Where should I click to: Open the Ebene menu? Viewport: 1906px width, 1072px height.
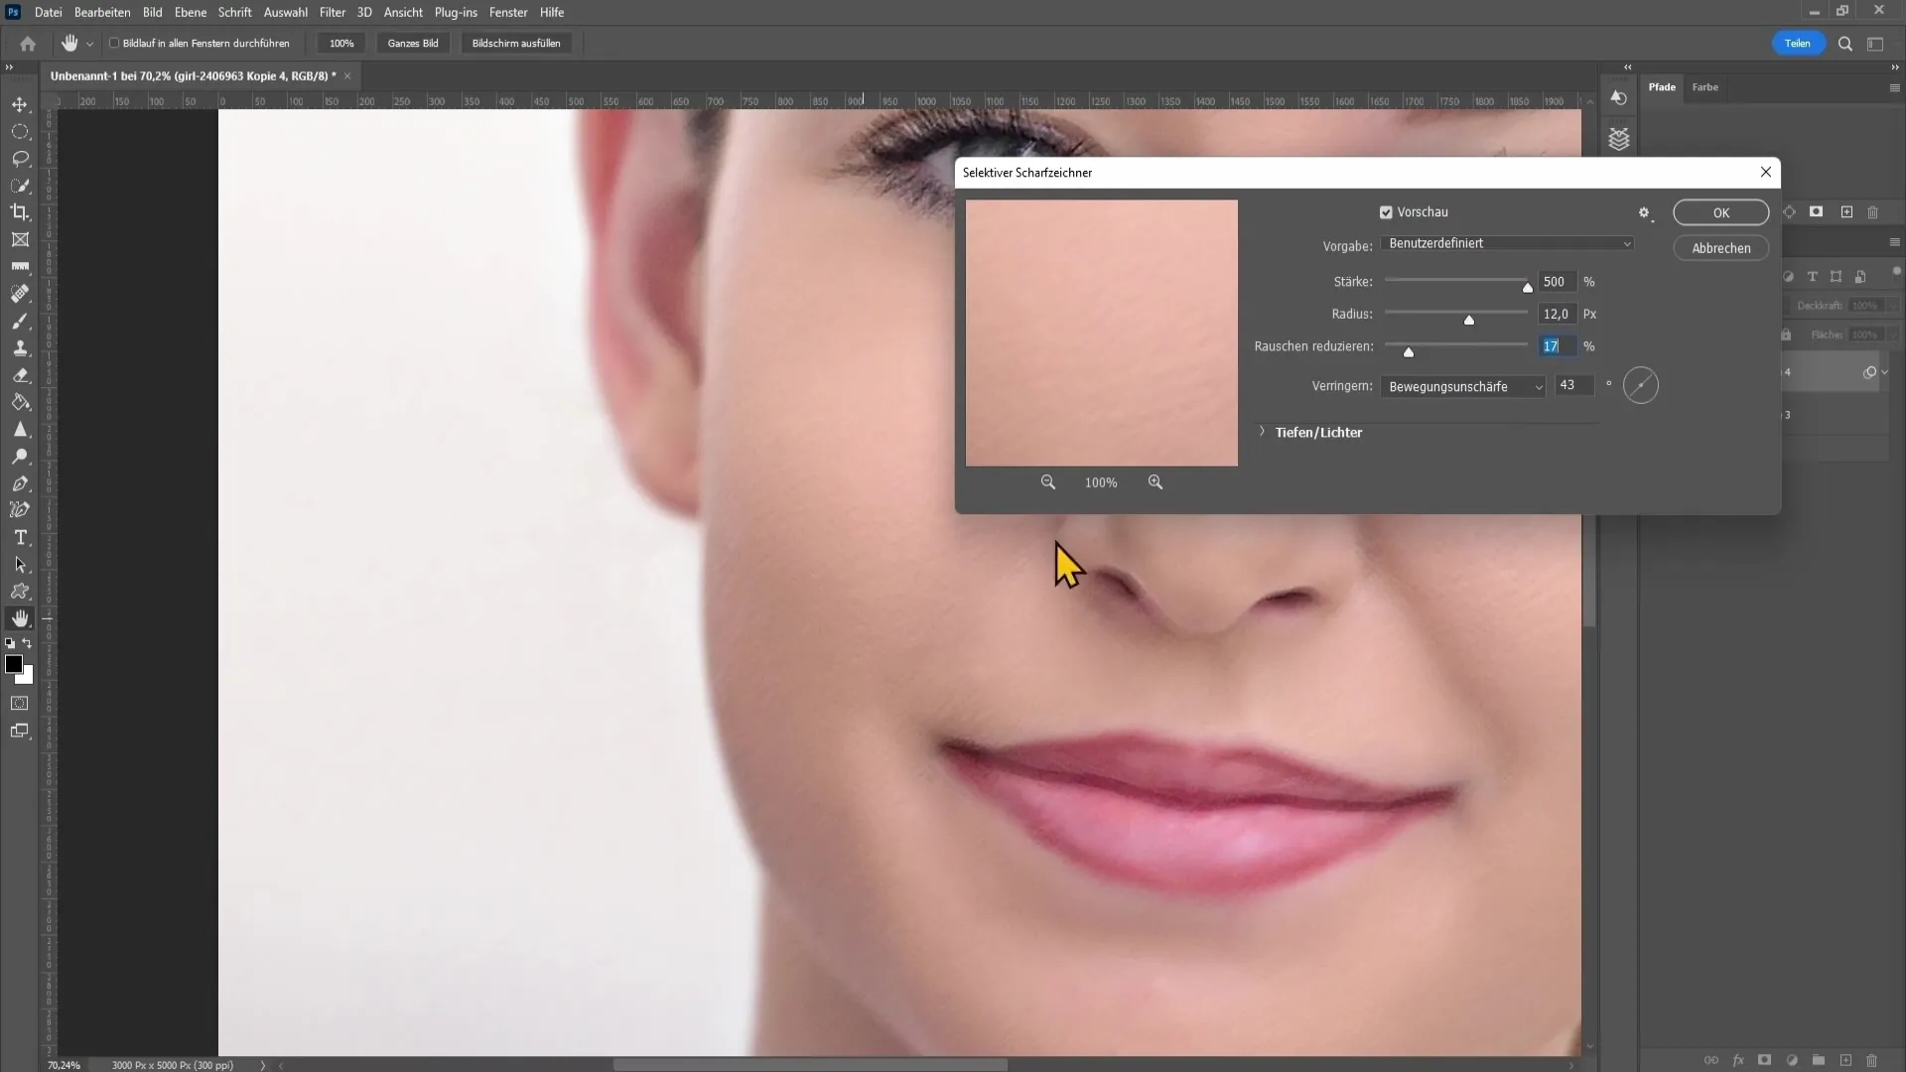[191, 12]
